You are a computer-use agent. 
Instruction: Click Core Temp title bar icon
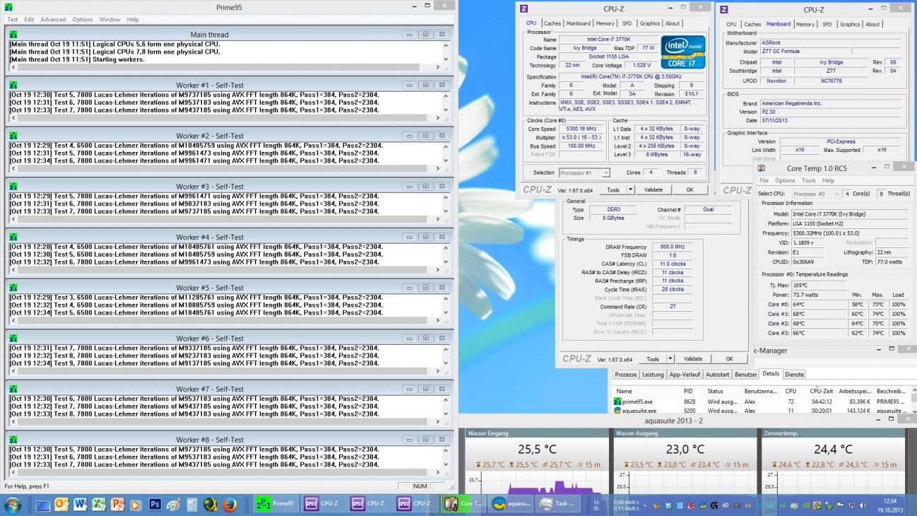tap(762, 168)
